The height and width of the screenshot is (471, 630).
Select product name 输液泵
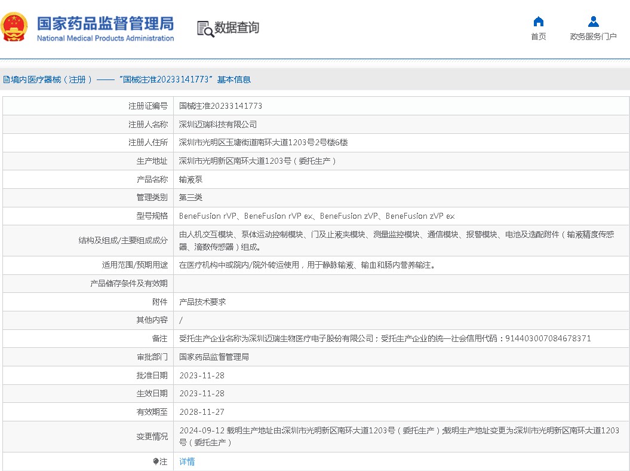[x=191, y=179]
